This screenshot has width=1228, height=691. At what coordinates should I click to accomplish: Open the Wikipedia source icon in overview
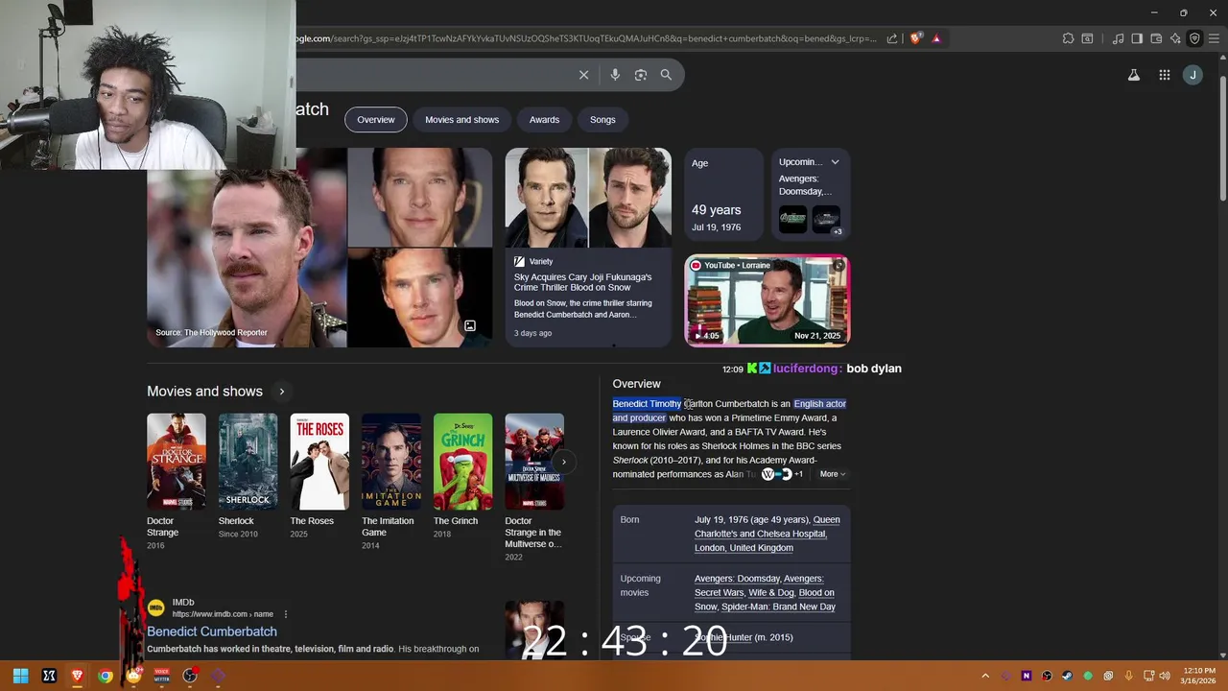click(767, 474)
